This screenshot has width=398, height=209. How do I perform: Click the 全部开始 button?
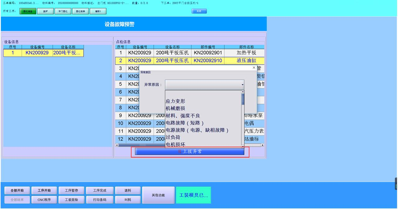pyautogui.click(x=17, y=191)
